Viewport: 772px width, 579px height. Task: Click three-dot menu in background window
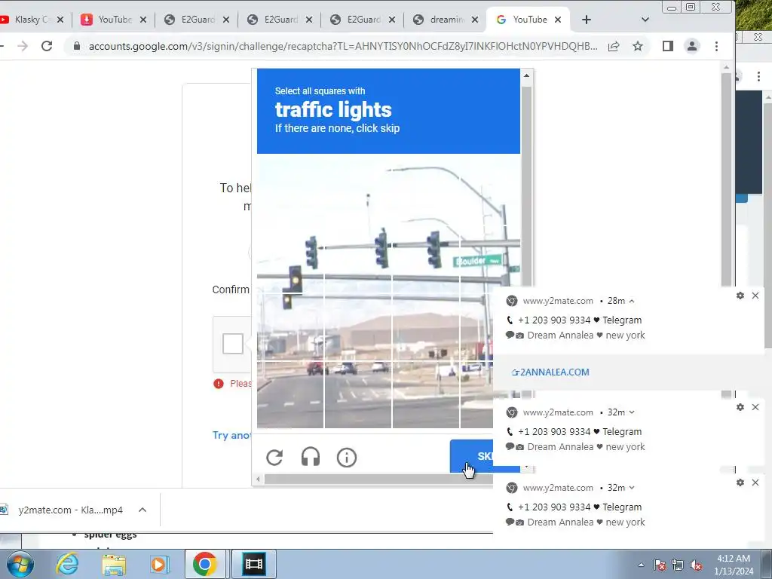(x=758, y=76)
